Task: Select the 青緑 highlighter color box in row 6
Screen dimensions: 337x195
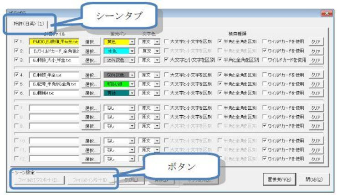Action: [117, 93]
